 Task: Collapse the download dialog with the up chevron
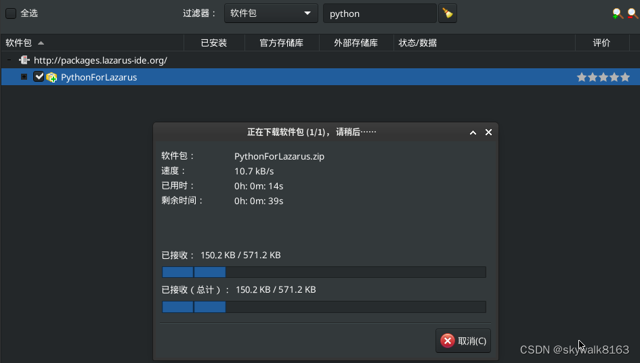[473, 132]
